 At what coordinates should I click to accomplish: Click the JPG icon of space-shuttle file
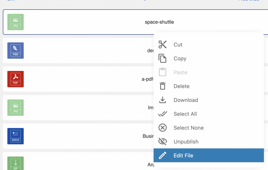coord(15,22)
